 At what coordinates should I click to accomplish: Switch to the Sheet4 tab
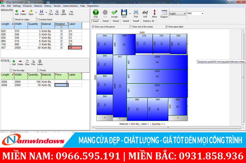(126, 21)
